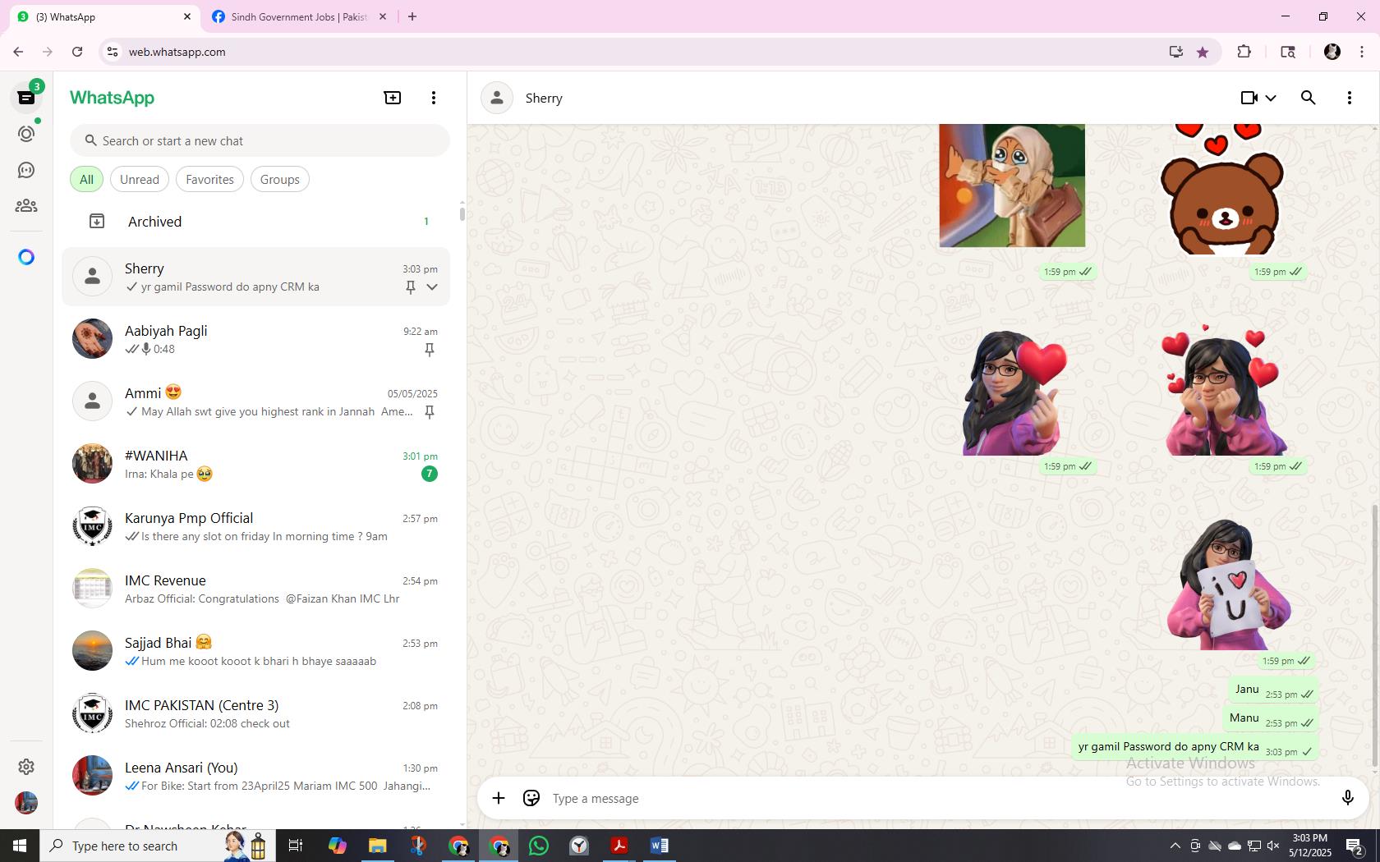
Task: Search within Sherry chat using magnifier icon
Action: click(1309, 98)
